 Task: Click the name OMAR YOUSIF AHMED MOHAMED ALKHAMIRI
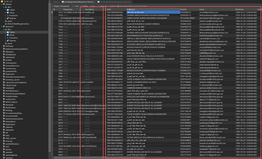[147, 18]
